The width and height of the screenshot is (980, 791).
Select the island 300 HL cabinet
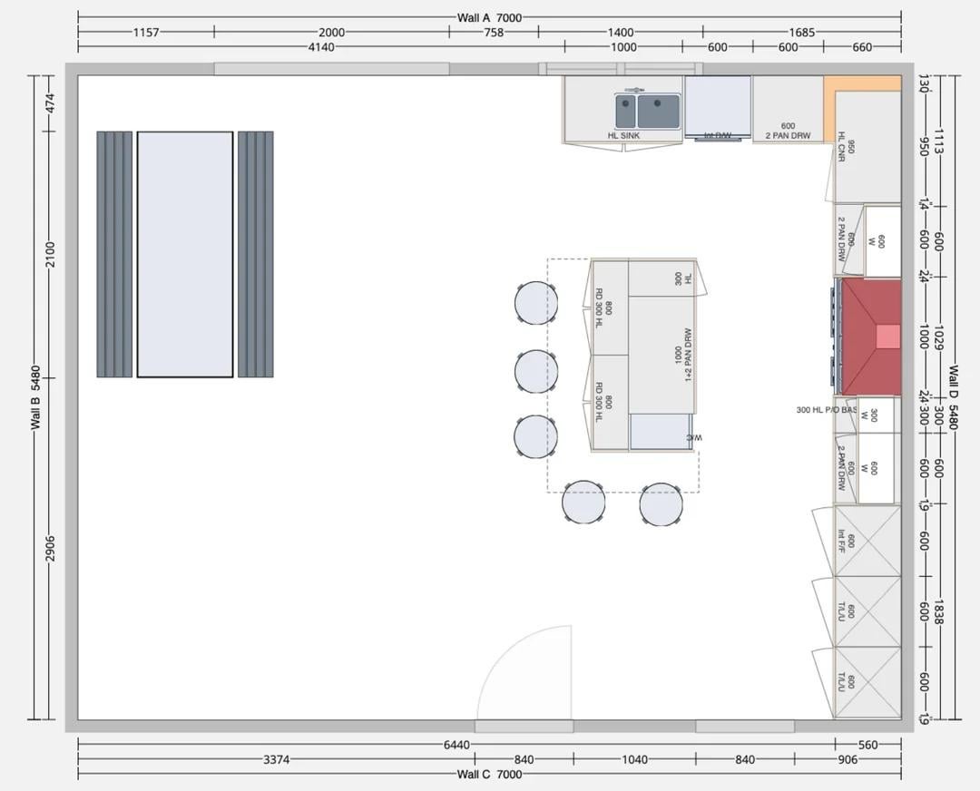661,278
